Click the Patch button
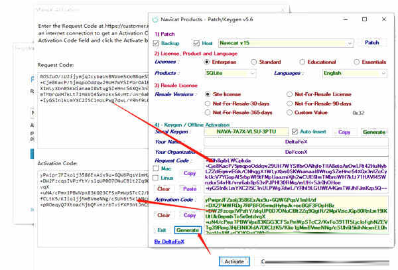Screen dimensions: 398x270 [372, 42]
